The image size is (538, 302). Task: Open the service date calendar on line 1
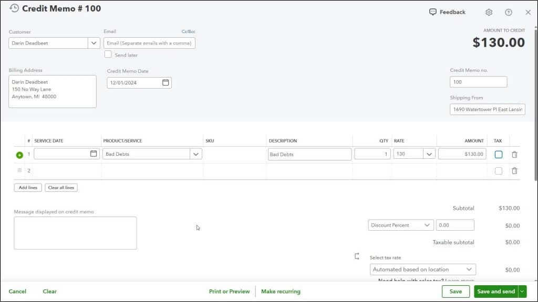pyautogui.click(x=94, y=154)
